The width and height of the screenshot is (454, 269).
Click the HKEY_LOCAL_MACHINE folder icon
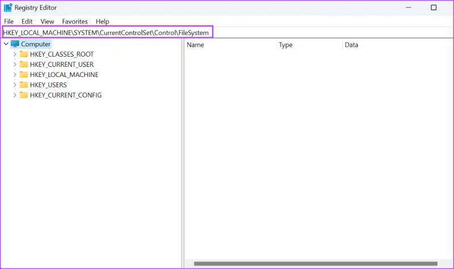click(24, 75)
